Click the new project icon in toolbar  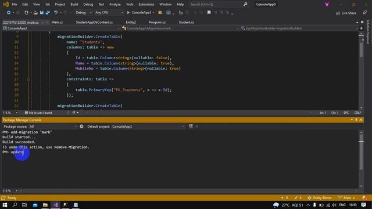coord(26,13)
